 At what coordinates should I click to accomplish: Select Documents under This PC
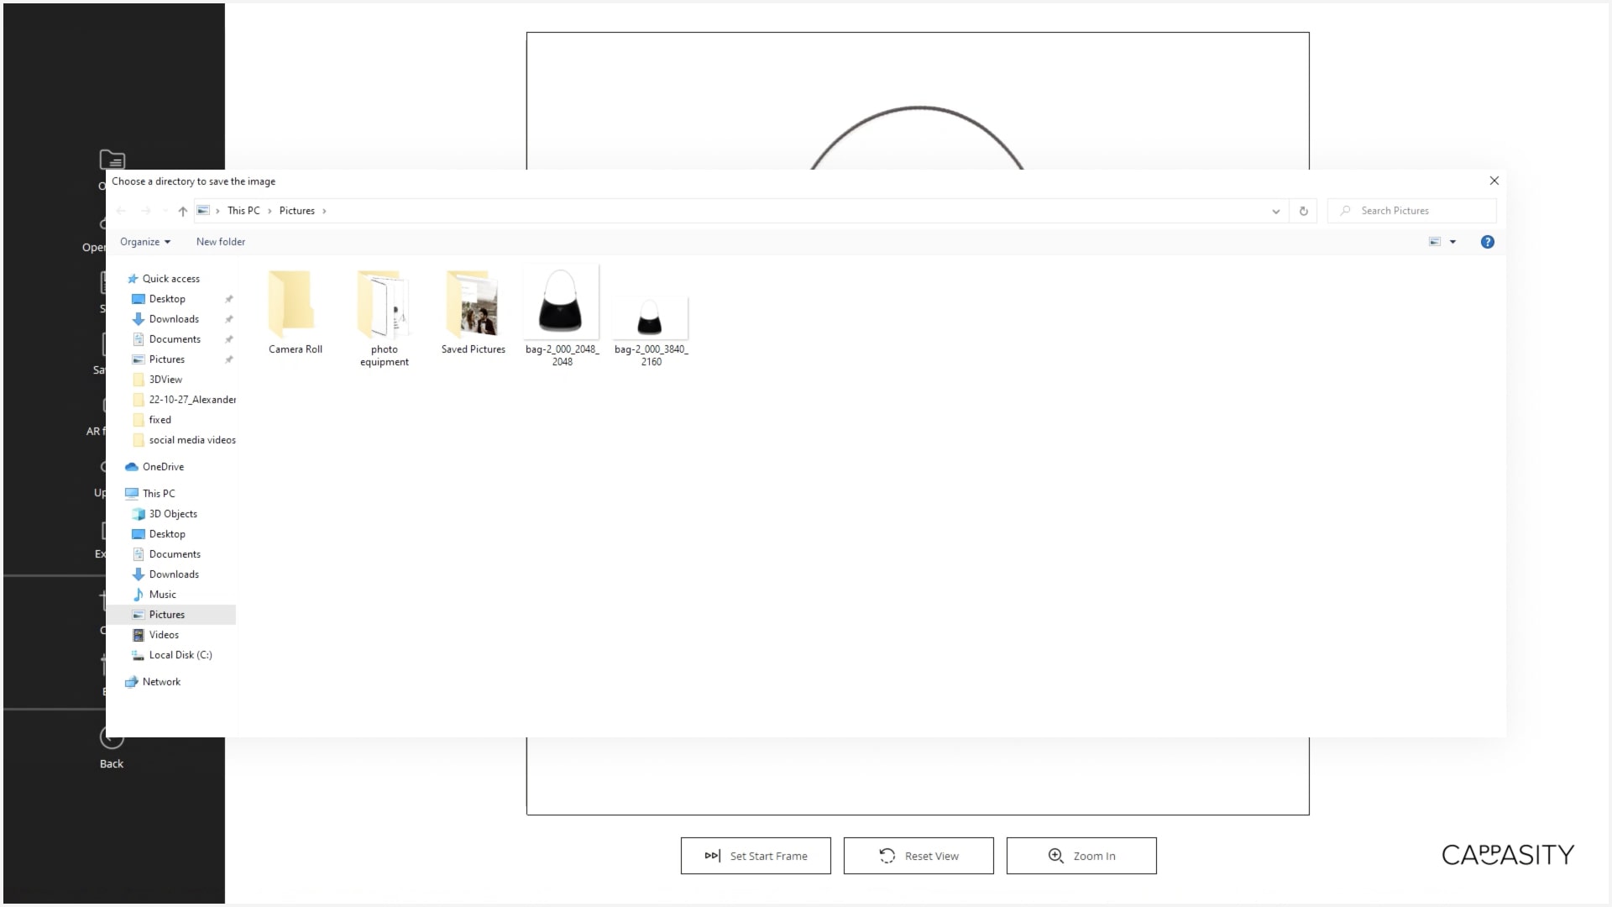coord(175,554)
